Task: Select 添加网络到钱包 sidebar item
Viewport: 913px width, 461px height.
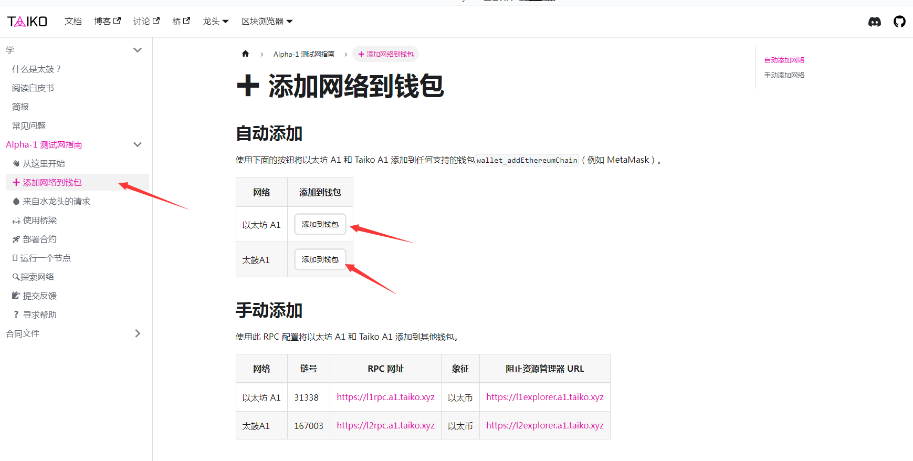Action: [x=77, y=182]
